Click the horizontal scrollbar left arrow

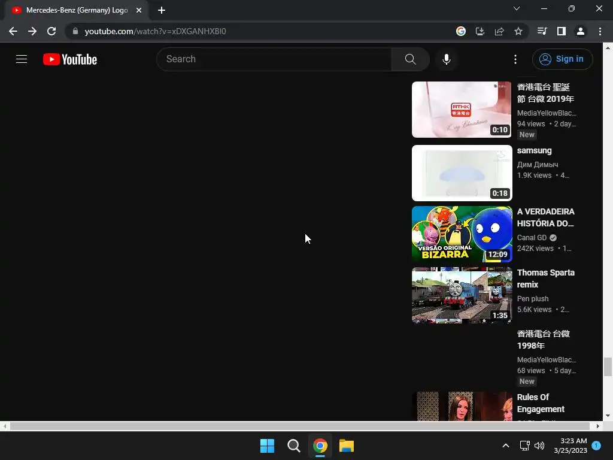(x=4, y=426)
